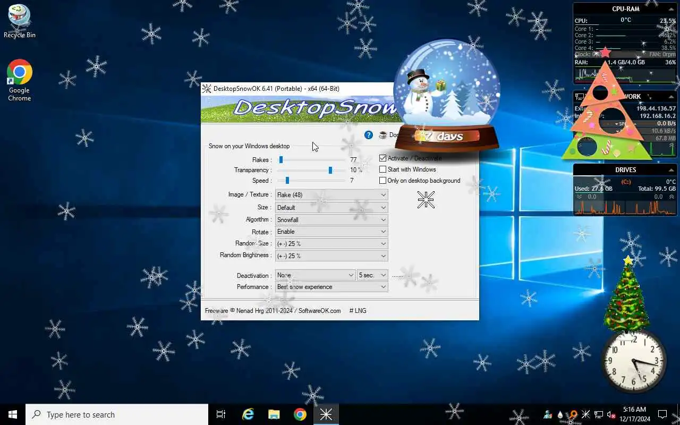Expand the Random Brightness dropdown
Image resolution: width=680 pixels, height=425 pixels.
331,256
